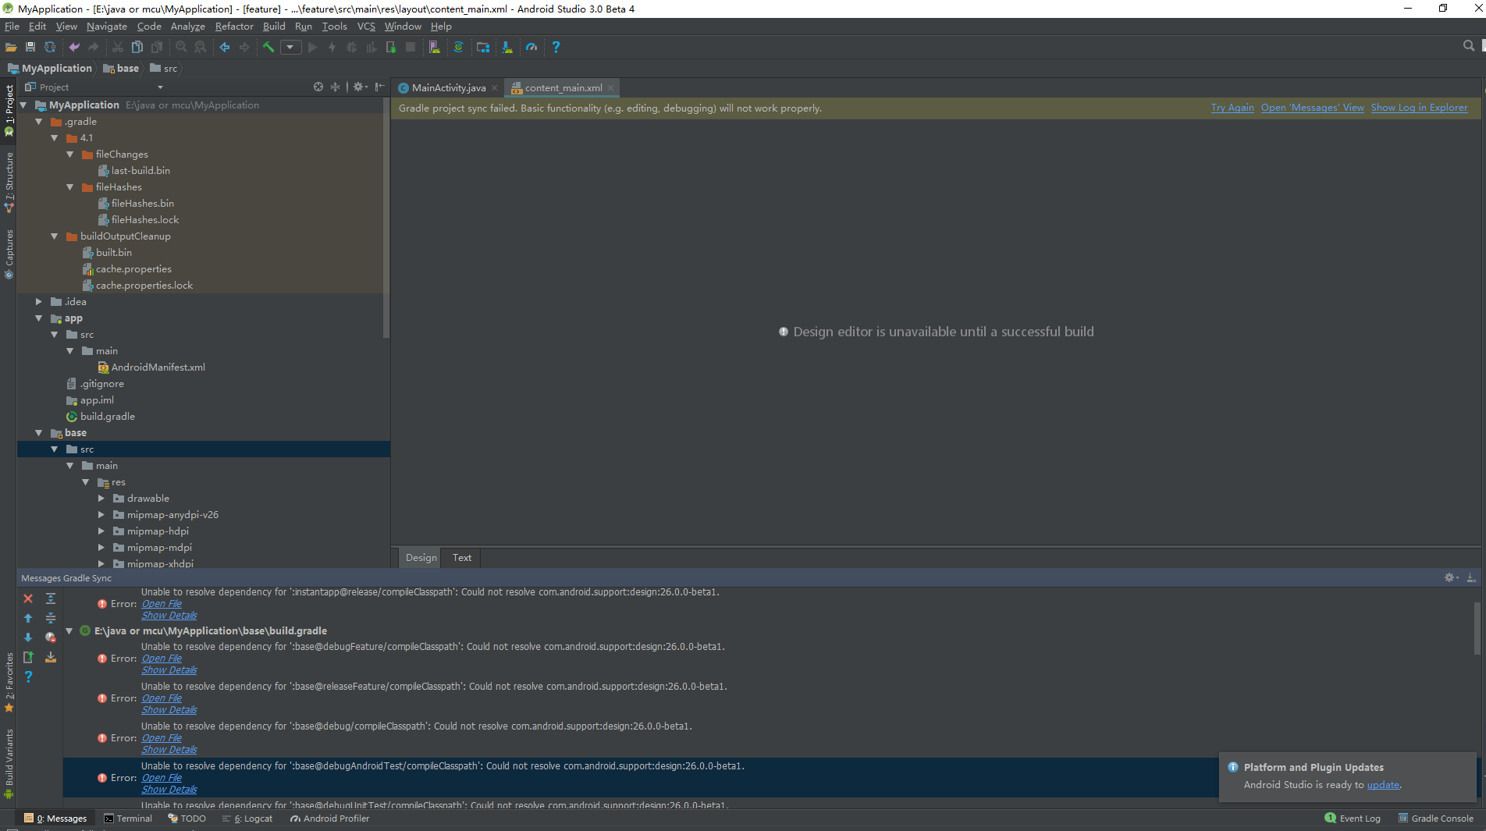Open the Logcat tool window
This screenshot has height=831, width=1486.
(x=248, y=819)
